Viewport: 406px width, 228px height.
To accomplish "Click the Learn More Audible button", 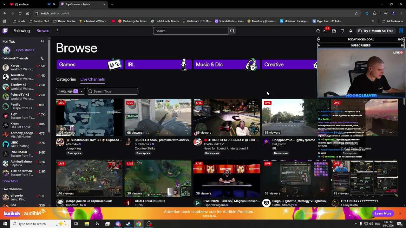I will (x=383, y=213).
